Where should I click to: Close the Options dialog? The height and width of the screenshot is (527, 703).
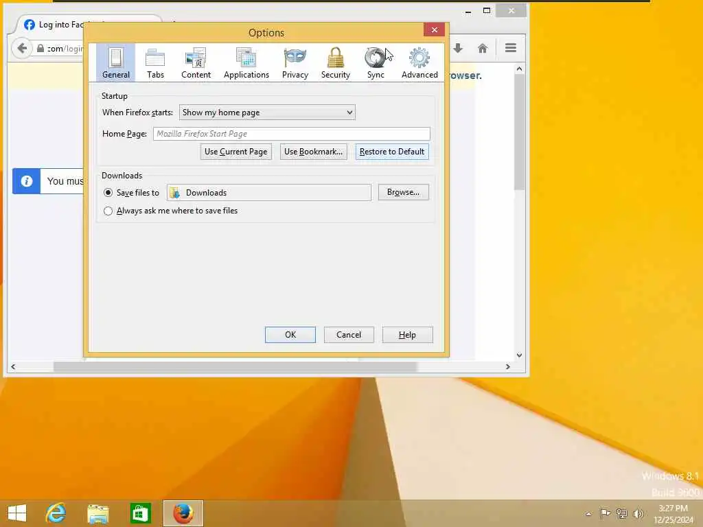coord(434,30)
